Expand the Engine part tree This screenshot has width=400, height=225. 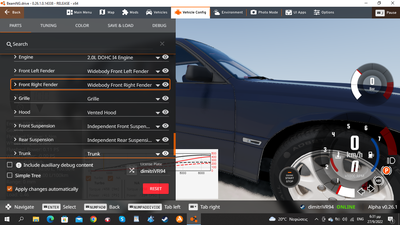pyautogui.click(x=15, y=57)
